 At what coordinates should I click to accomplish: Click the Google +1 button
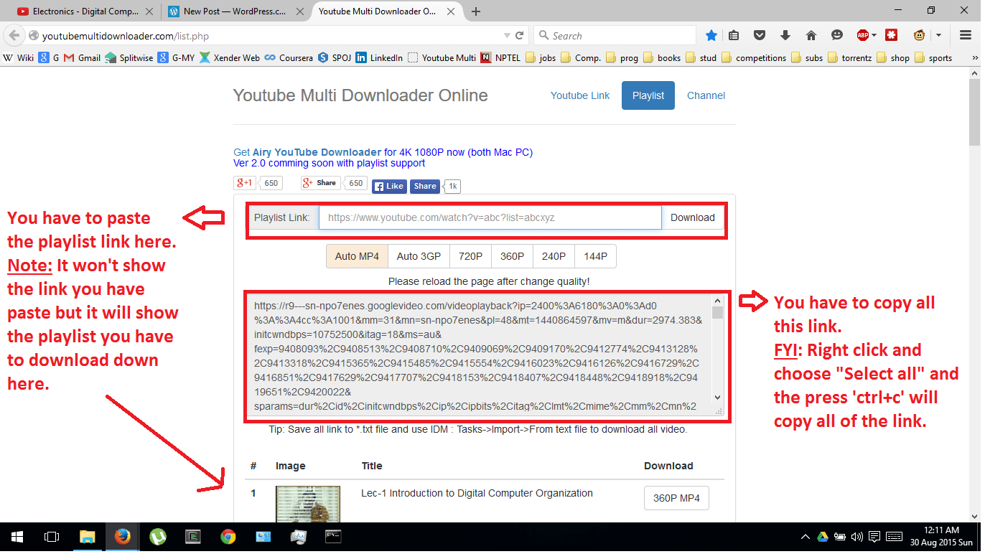pyautogui.click(x=244, y=183)
